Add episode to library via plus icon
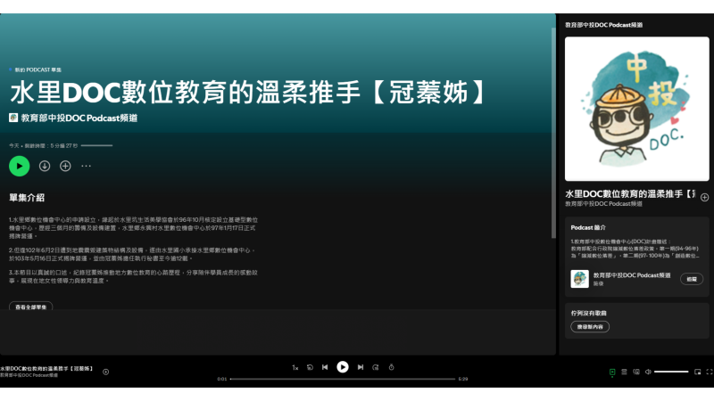The width and height of the screenshot is (714, 401). 65,166
